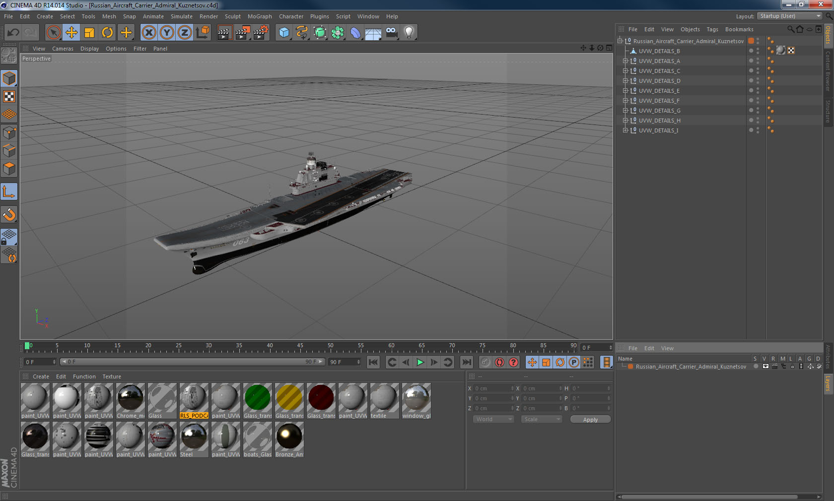Select the Rotate tool

tap(107, 33)
